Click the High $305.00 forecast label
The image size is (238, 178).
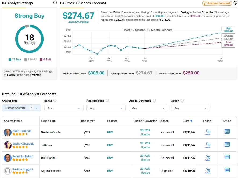pyautogui.click(x=228, y=30)
